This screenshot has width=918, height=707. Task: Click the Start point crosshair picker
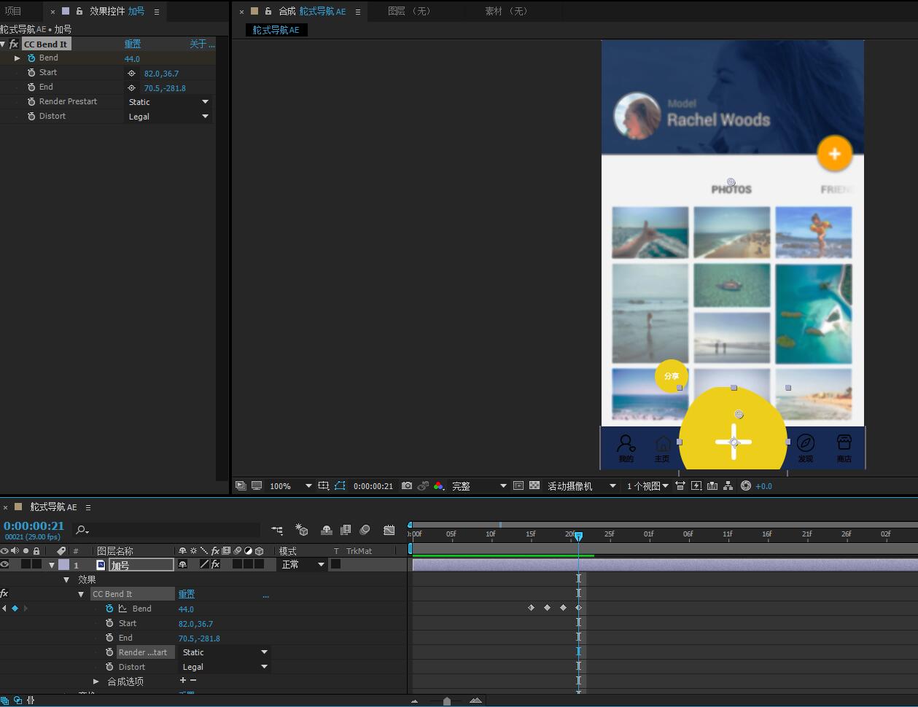coord(132,74)
